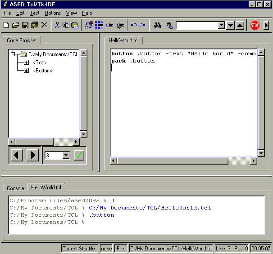Go back with code browser left arrow
Screen dimensions: 273x254
coord(17,155)
